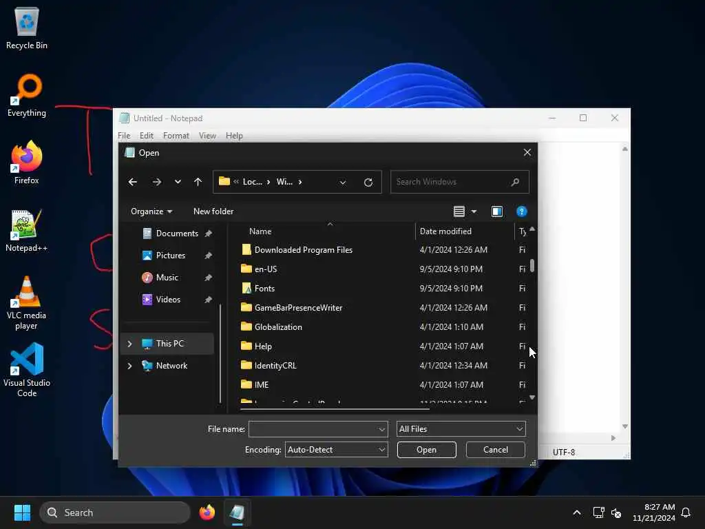The width and height of the screenshot is (705, 529).
Task: Expand Network tree node
Action: point(129,366)
